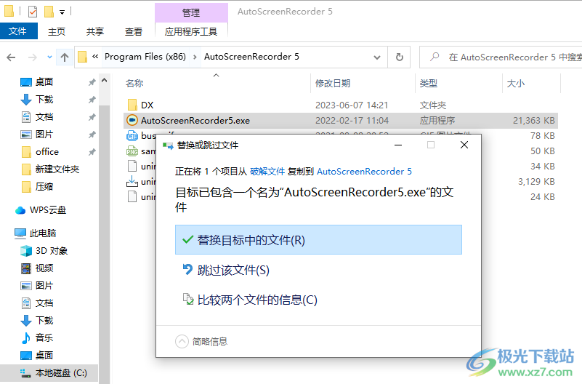Refresh the current folder view
This screenshot has width=582, height=384.
(400, 57)
